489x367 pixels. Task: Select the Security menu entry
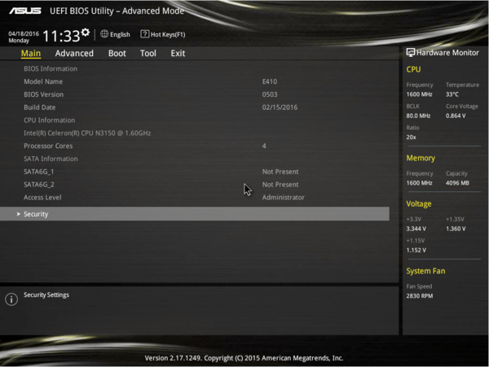click(36, 214)
